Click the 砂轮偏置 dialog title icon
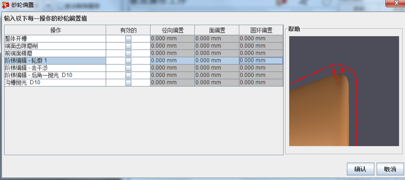This screenshot has width=405, height=180. [x=5, y=4]
